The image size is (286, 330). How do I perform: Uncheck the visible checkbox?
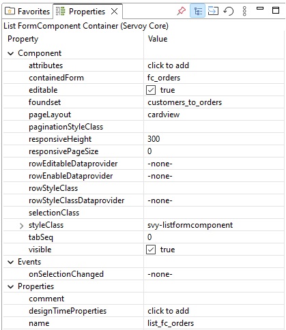tap(151, 250)
